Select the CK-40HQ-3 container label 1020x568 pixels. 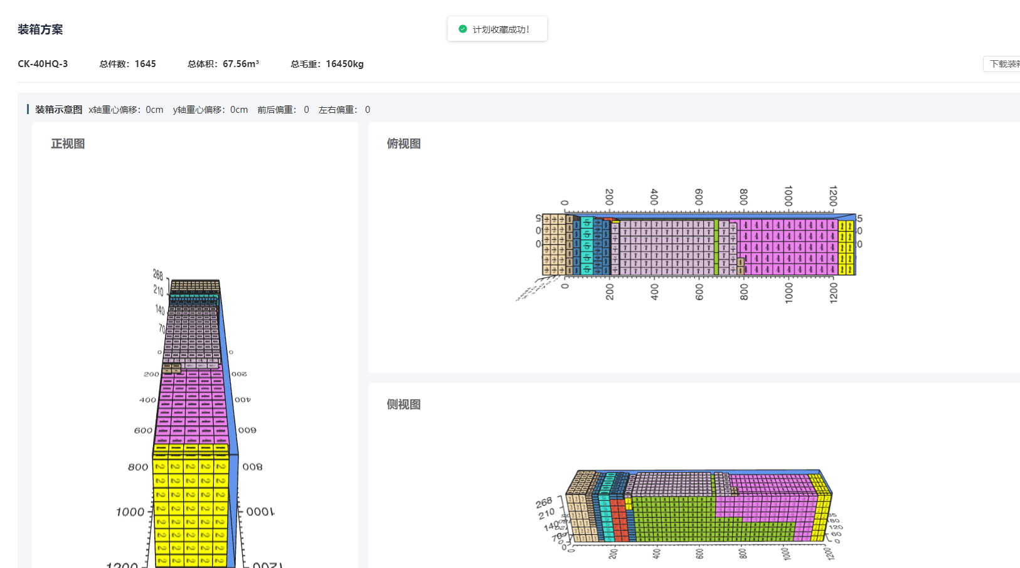pos(43,64)
